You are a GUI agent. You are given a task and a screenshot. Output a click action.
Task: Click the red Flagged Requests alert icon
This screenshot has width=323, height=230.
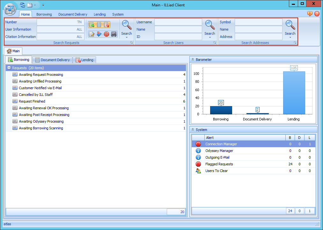click(198, 164)
